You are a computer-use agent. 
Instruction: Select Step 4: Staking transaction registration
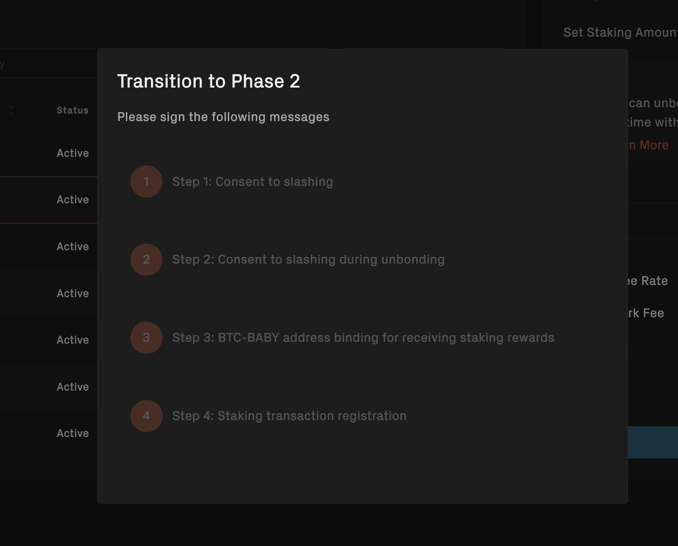tap(362, 416)
